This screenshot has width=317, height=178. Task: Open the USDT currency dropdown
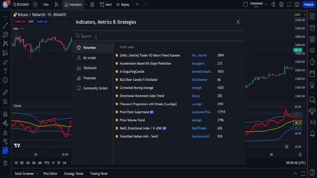(300, 15)
